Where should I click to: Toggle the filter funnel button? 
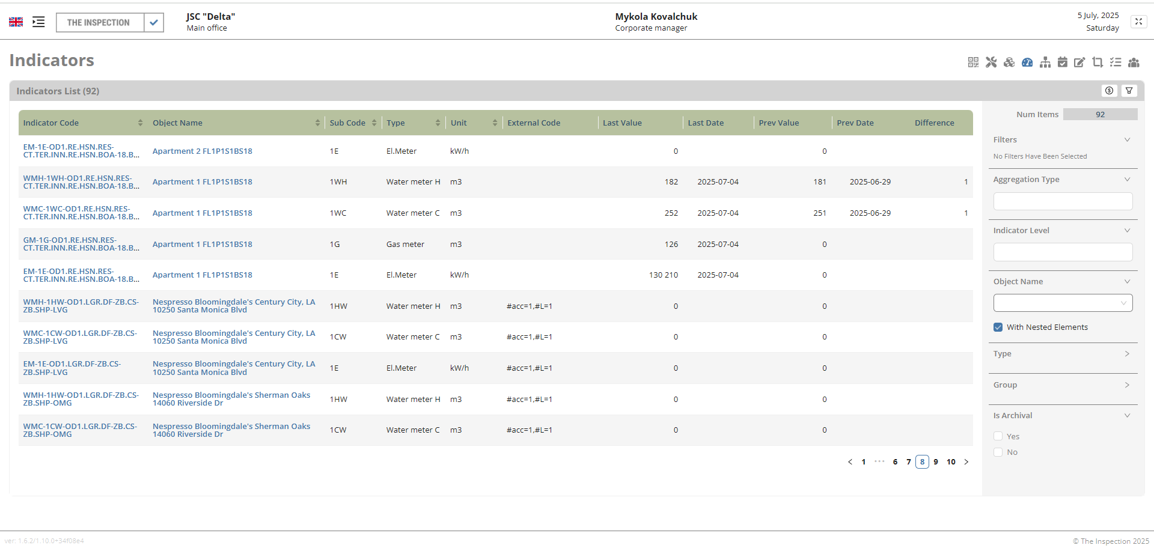pos(1129,91)
